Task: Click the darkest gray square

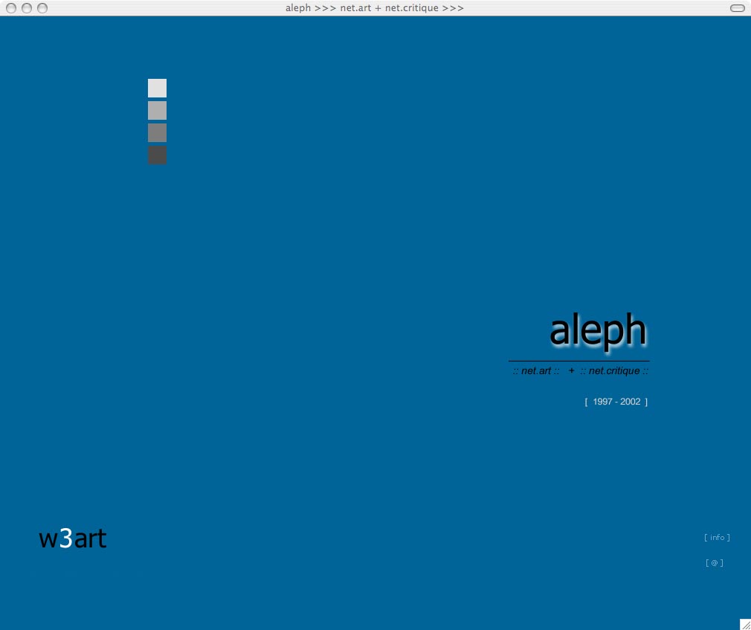Action: 157,155
